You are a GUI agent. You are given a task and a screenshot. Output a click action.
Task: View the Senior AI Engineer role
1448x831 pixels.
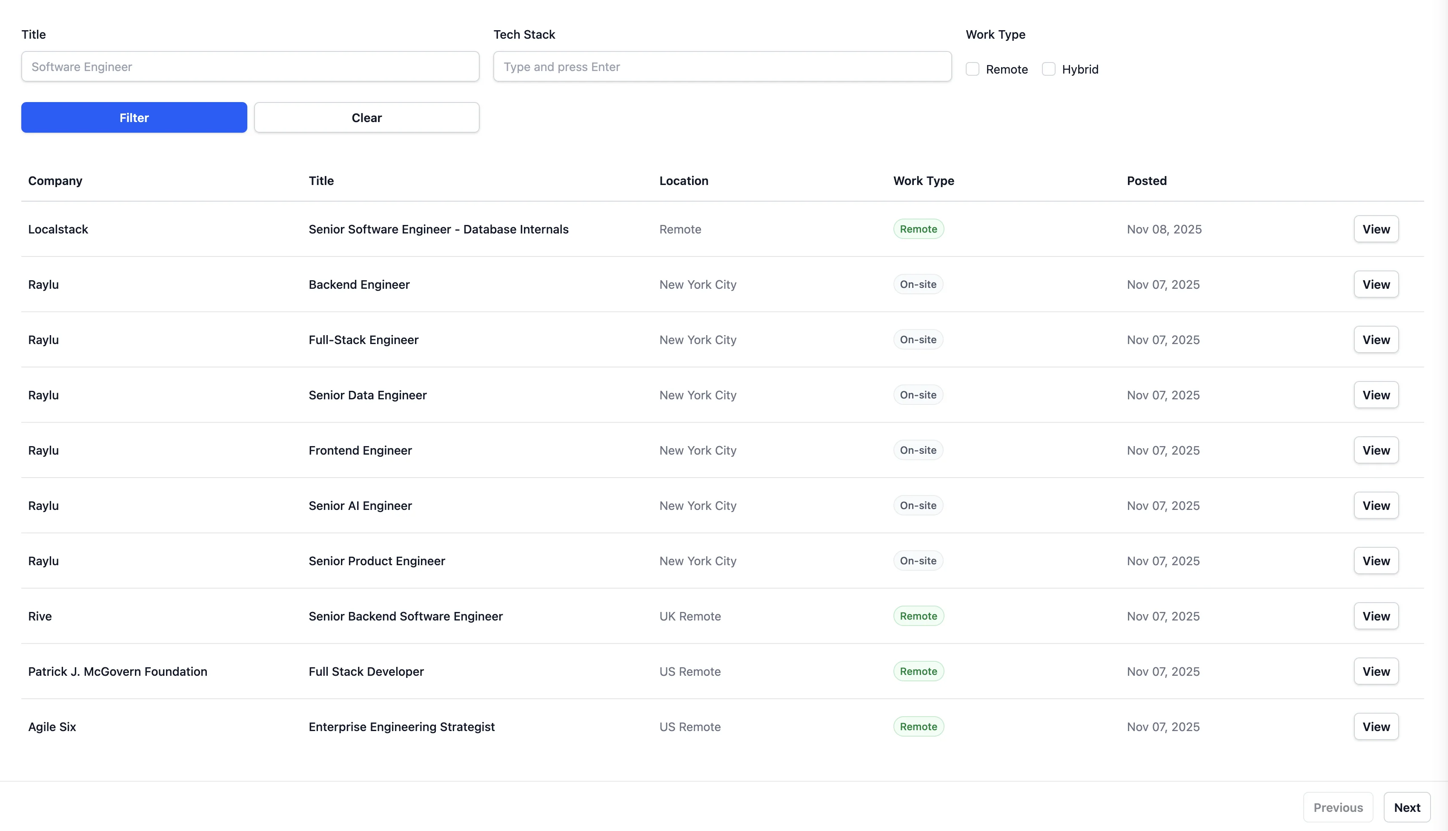(x=1376, y=505)
